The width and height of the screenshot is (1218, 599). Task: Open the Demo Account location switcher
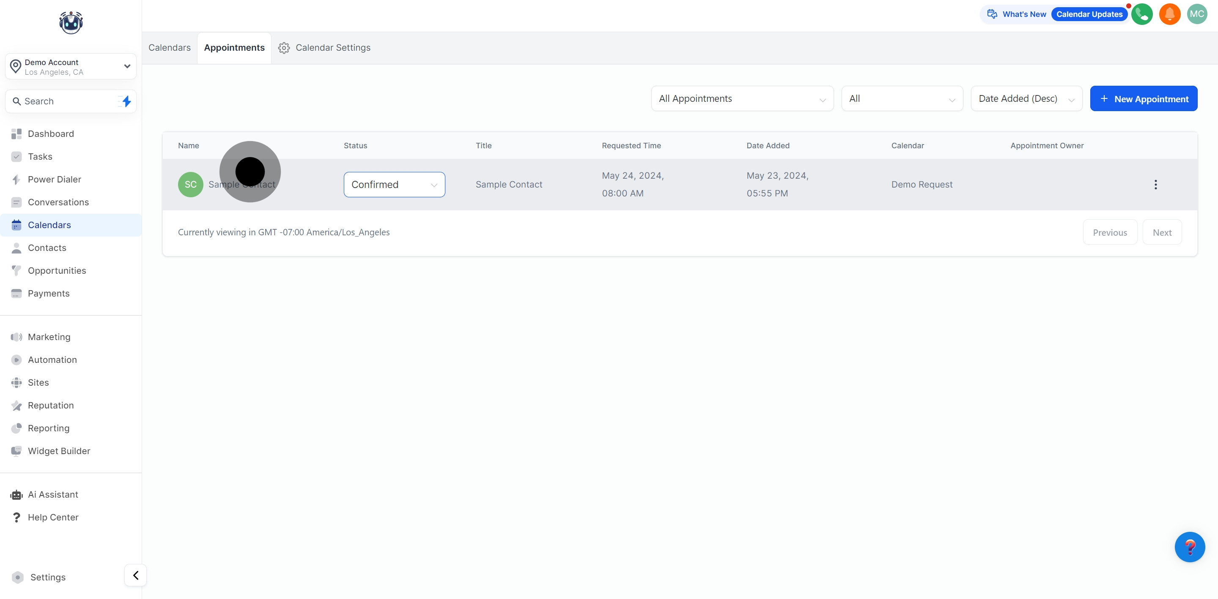pos(71,67)
